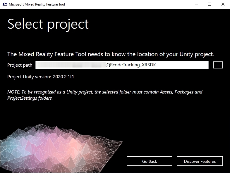Go back using the Go Back button
This screenshot has width=230, height=173.
click(x=149, y=161)
